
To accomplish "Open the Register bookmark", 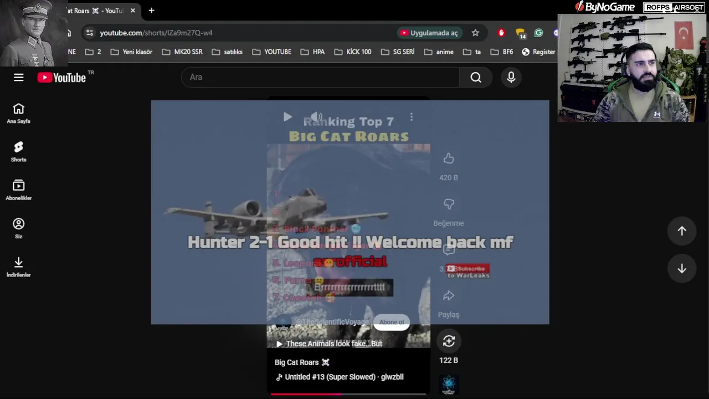I will pyautogui.click(x=538, y=52).
